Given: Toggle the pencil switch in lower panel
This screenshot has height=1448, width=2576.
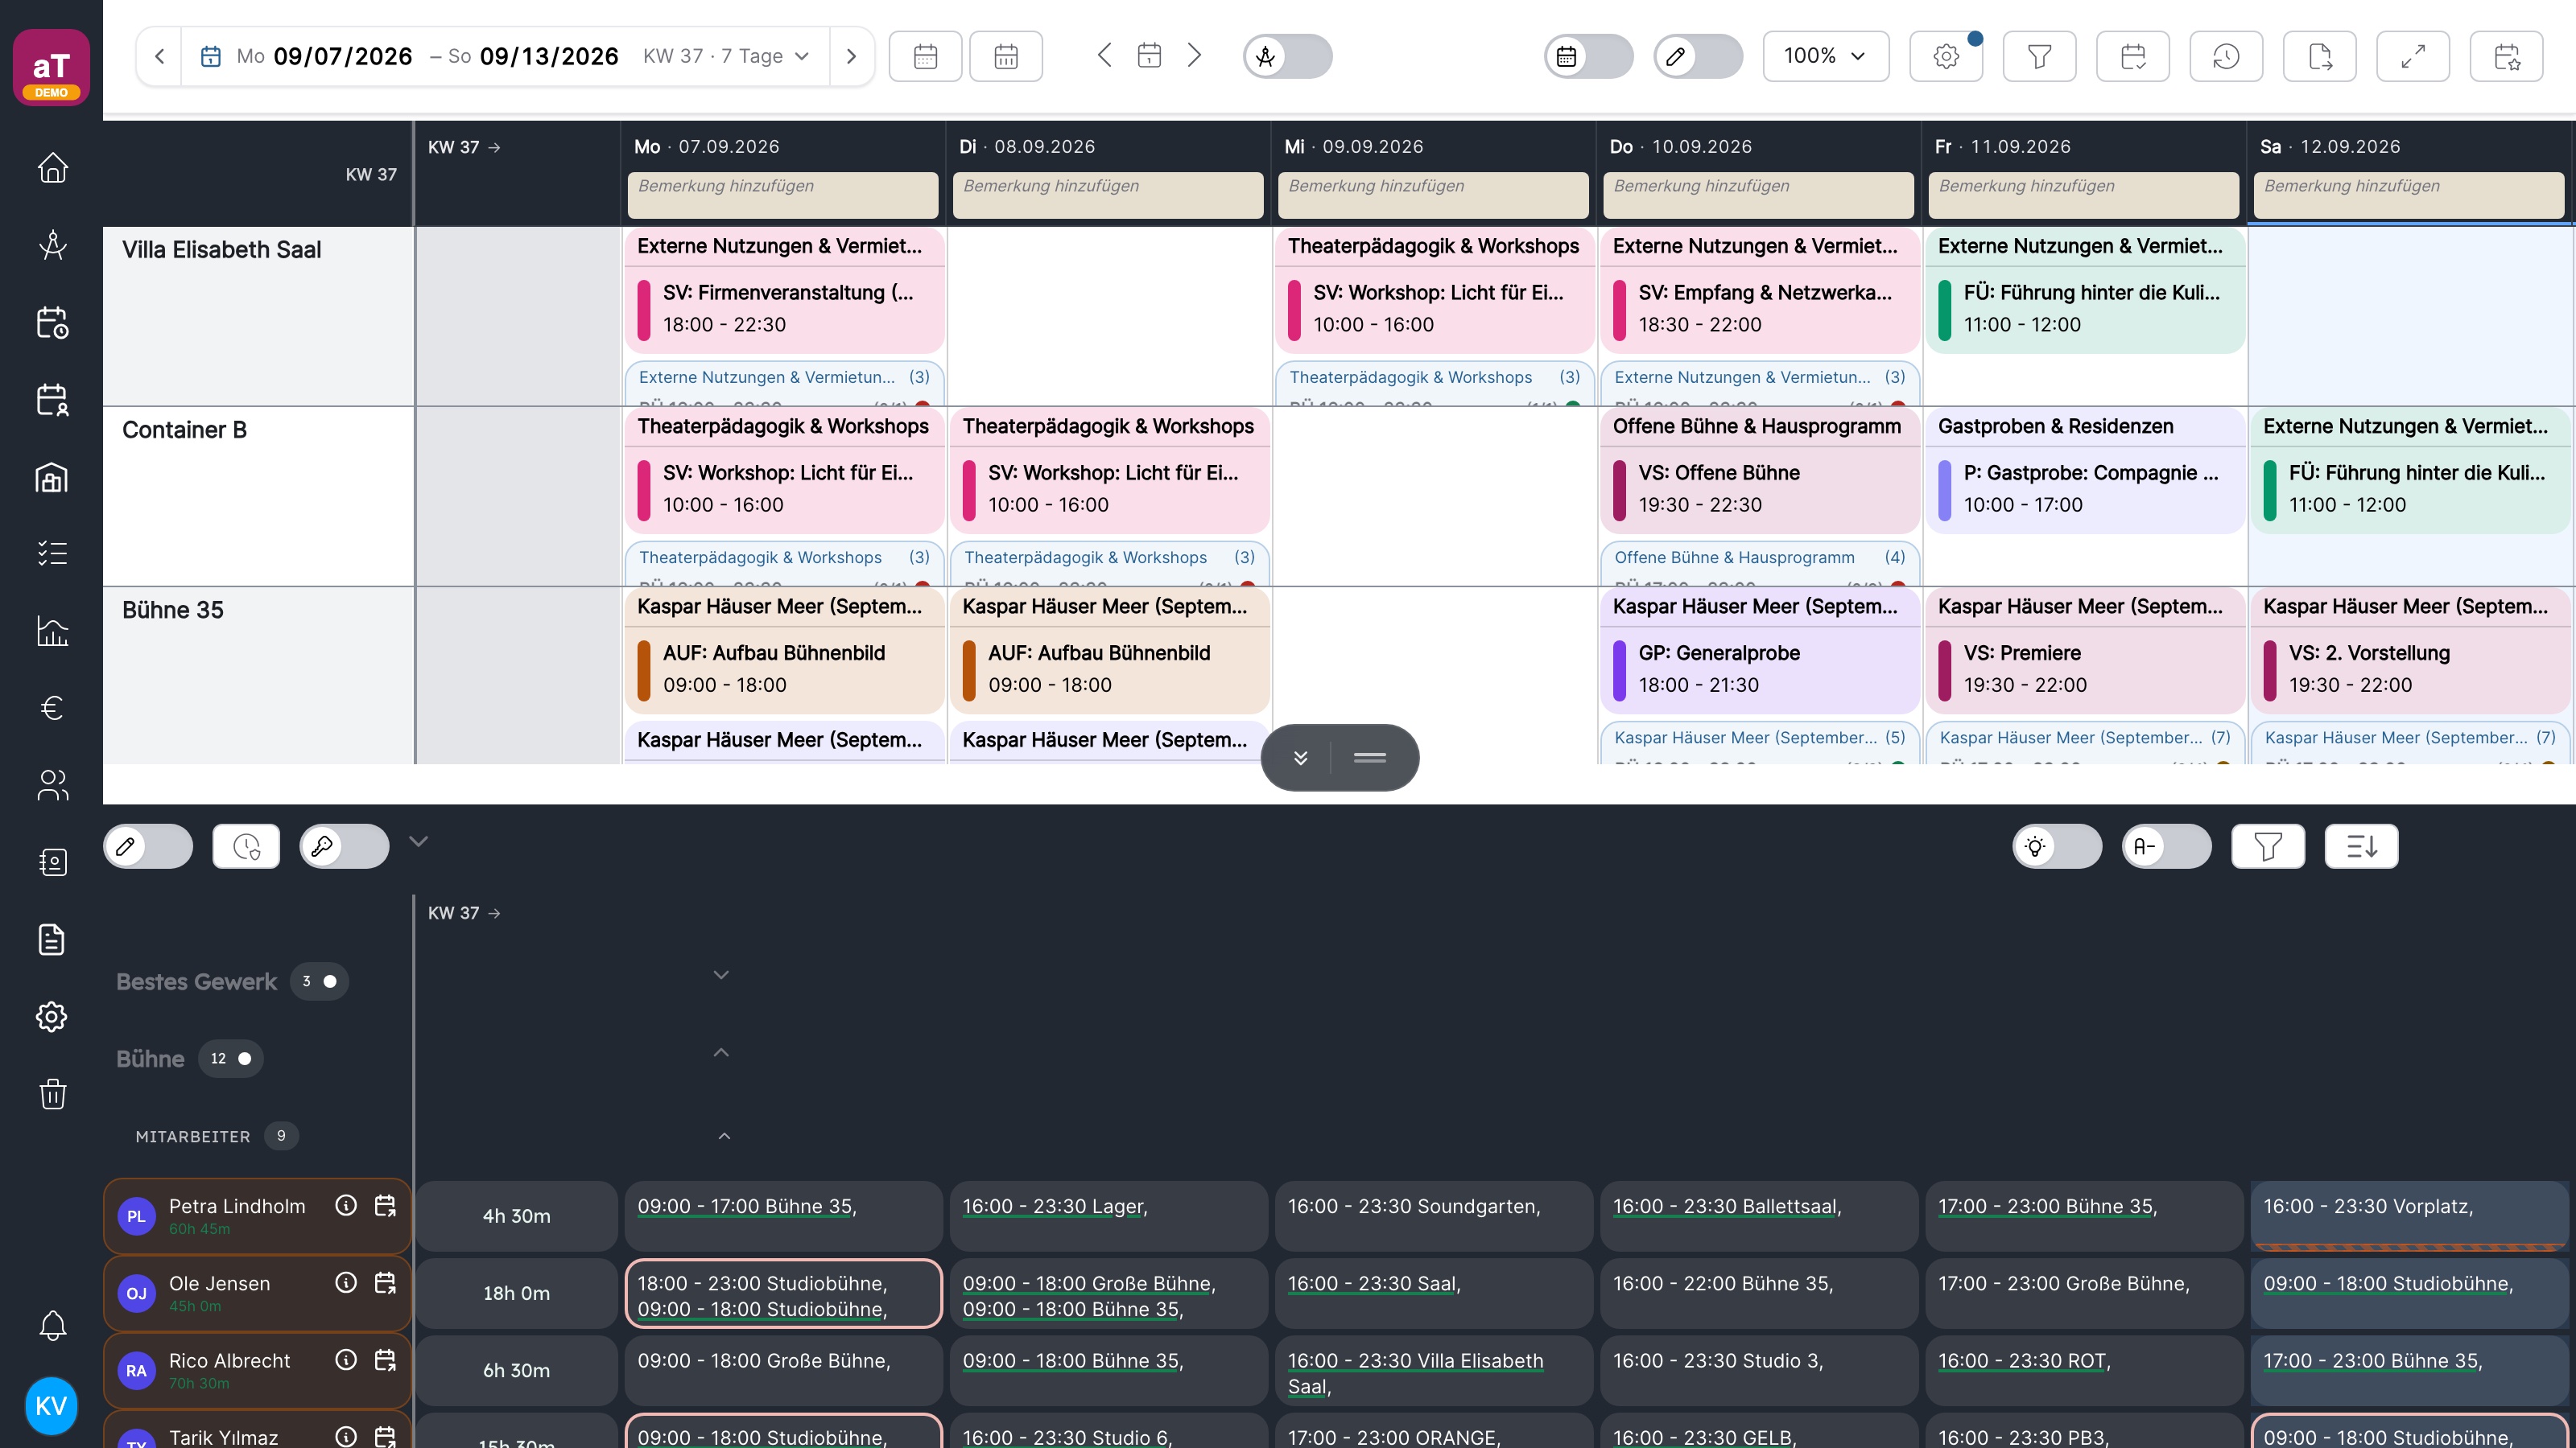Looking at the screenshot, I should pos(148,846).
